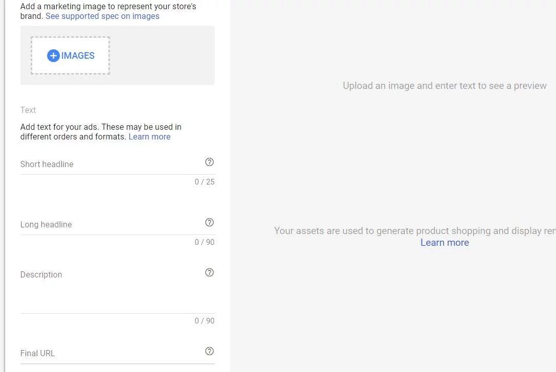
Task: Open the Learn more link in preview pane
Action: (x=444, y=243)
